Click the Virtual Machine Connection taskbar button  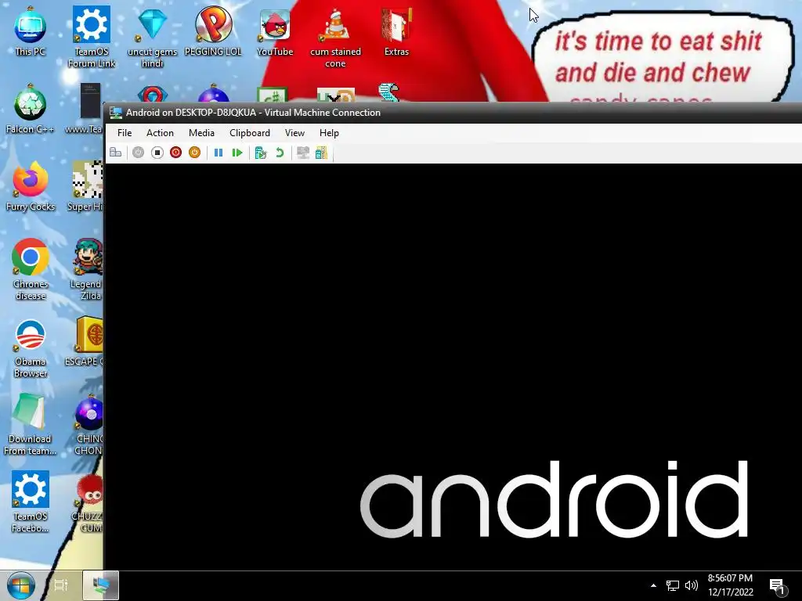(x=101, y=585)
